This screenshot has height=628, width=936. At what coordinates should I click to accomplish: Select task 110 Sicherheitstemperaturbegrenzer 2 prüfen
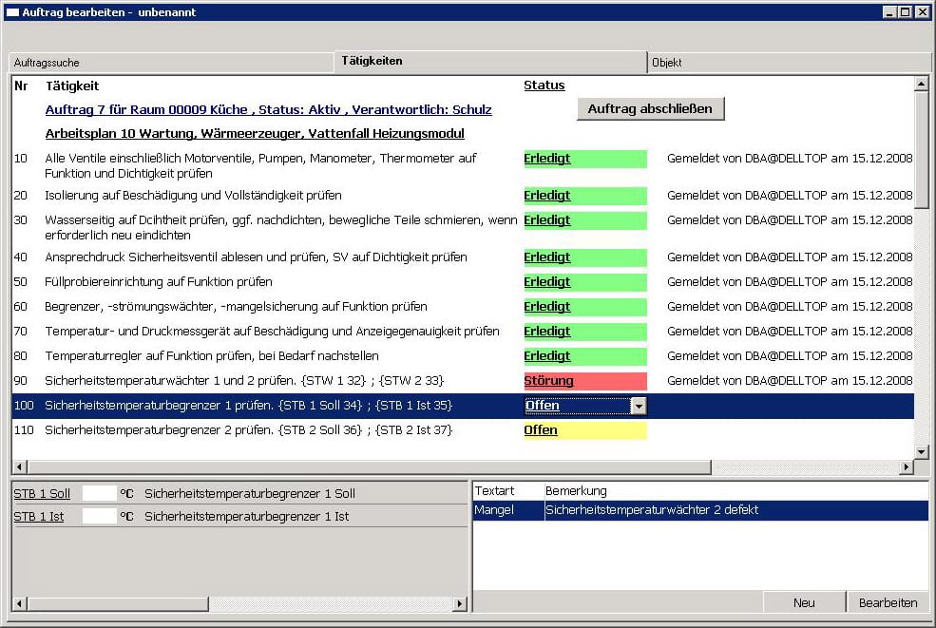click(x=248, y=430)
